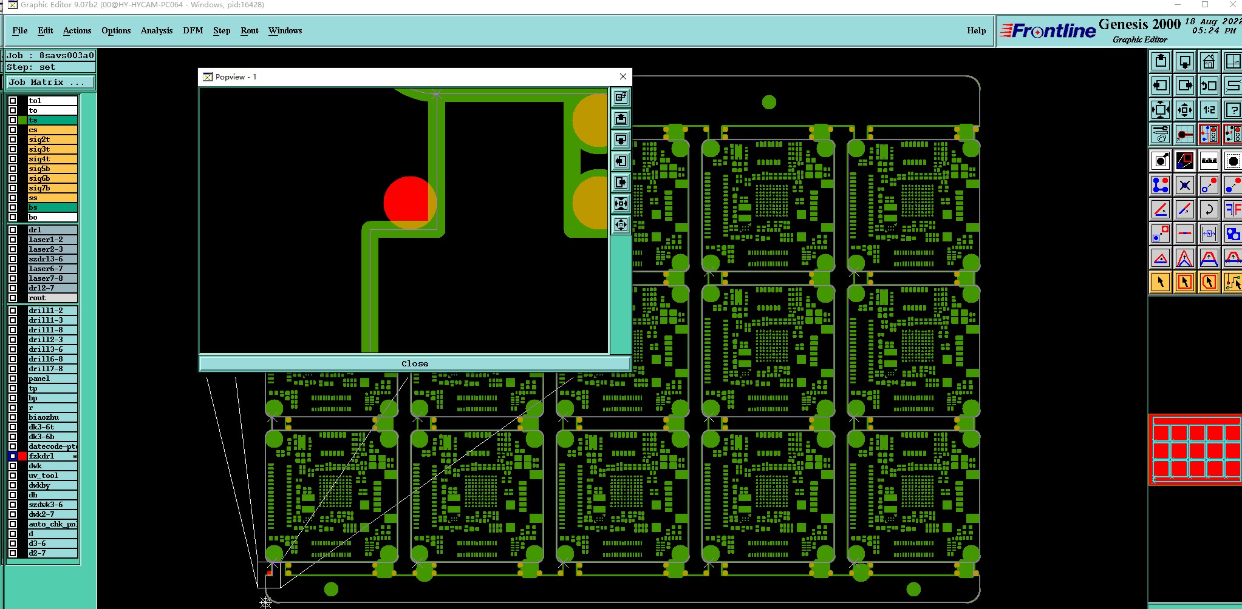This screenshot has height=609, width=1242.
Task: Click the snap to grid icon
Action: (x=1185, y=134)
